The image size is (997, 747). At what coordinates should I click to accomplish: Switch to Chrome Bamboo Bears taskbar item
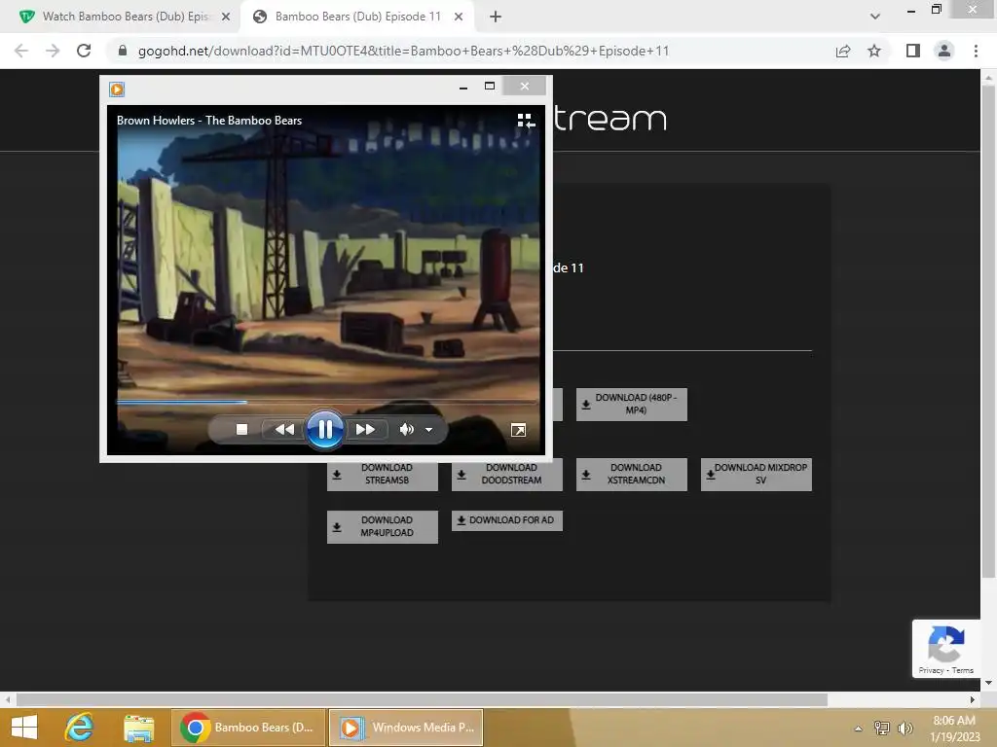coord(247,728)
